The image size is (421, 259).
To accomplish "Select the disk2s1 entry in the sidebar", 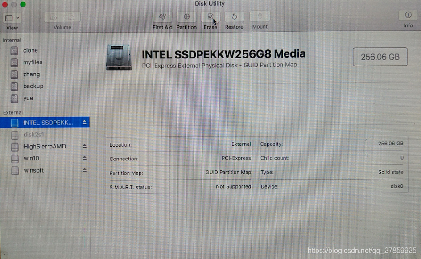I will tap(34, 135).
